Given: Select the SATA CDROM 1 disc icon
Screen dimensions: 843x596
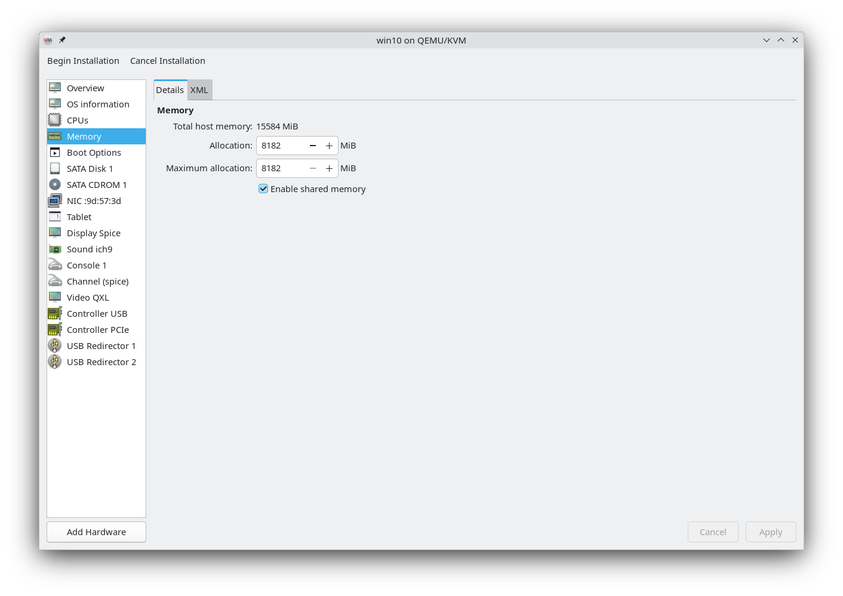Looking at the screenshot, I should click(55, 184).
